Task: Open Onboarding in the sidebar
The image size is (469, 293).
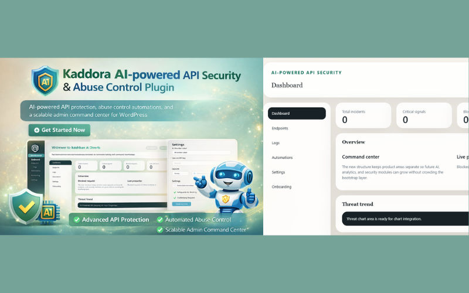Action: [281, 187]
